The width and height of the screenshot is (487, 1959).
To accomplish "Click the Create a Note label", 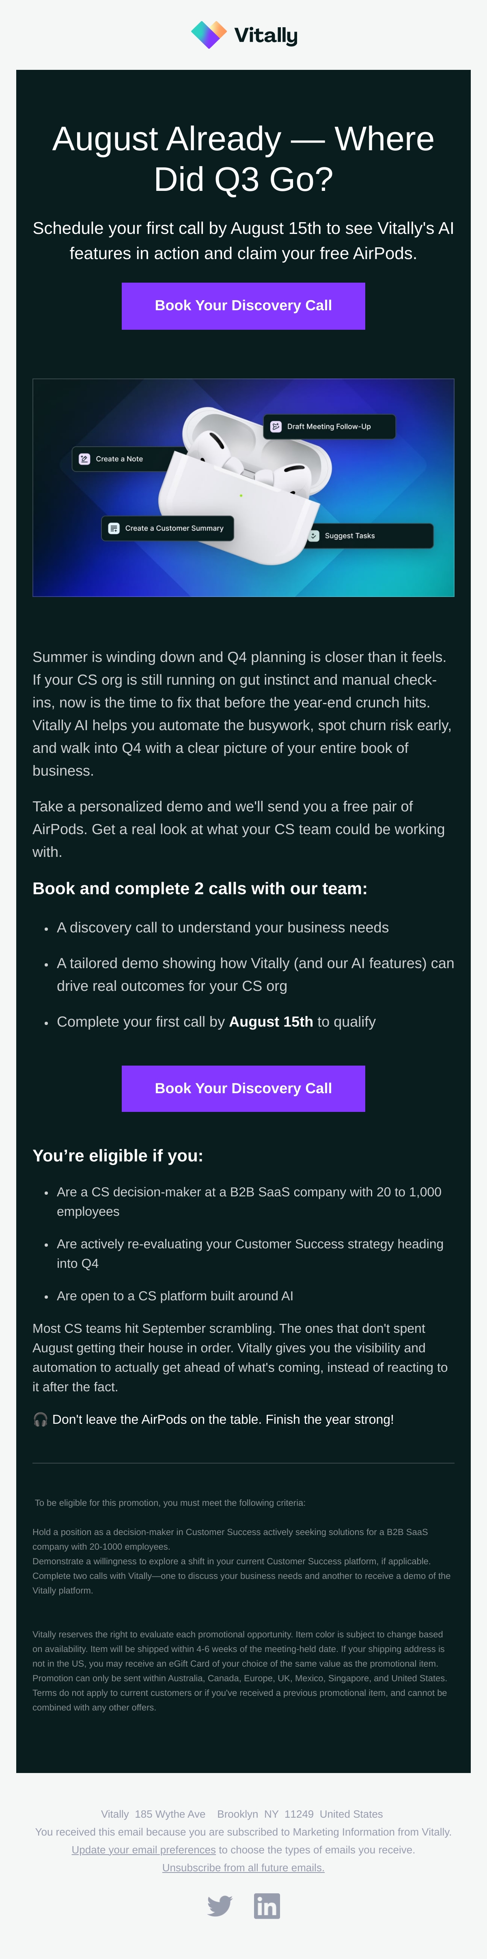I will [x=119, y=458].
